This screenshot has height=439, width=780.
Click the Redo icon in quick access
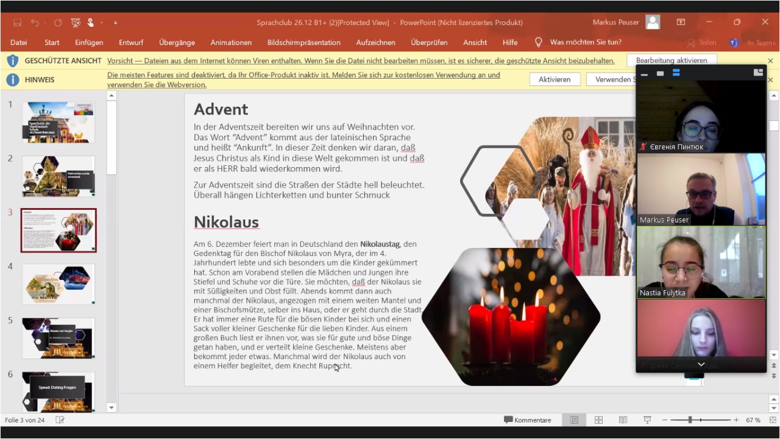tap(58, 23)
